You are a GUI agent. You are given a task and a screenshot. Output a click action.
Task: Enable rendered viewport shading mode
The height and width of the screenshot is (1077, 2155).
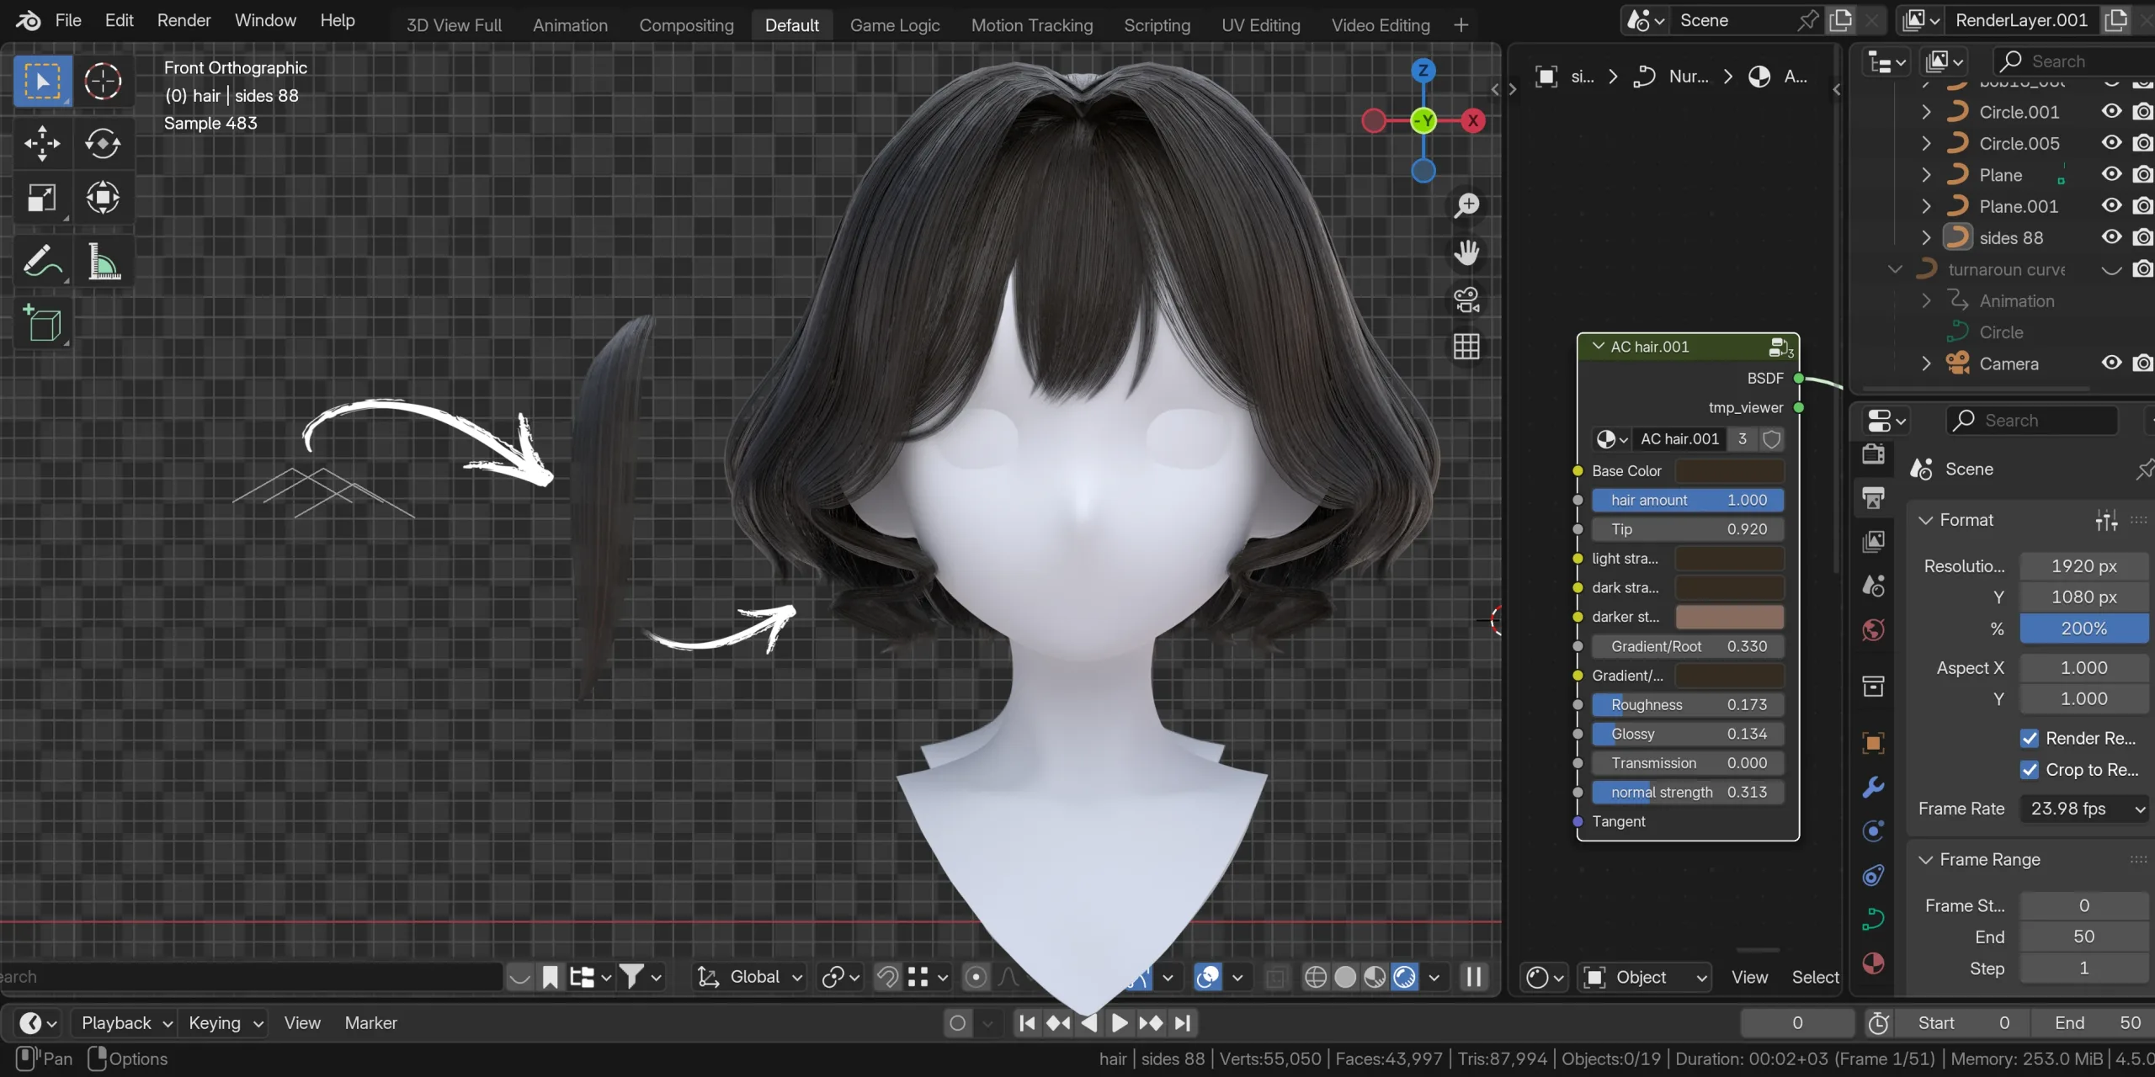1404,976
